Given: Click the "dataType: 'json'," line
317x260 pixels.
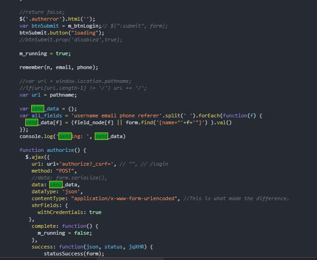Looking at the screenshot, I should coord(57,192).
